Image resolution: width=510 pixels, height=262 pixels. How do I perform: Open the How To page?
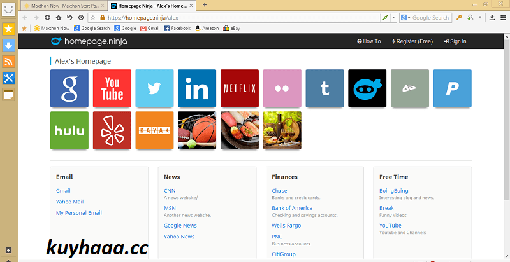[x=369, y=41]
